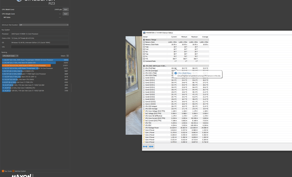Select the CPU Core Current (SVI2 TFN) row
292x177 pixels.
[x=176, y=118]
